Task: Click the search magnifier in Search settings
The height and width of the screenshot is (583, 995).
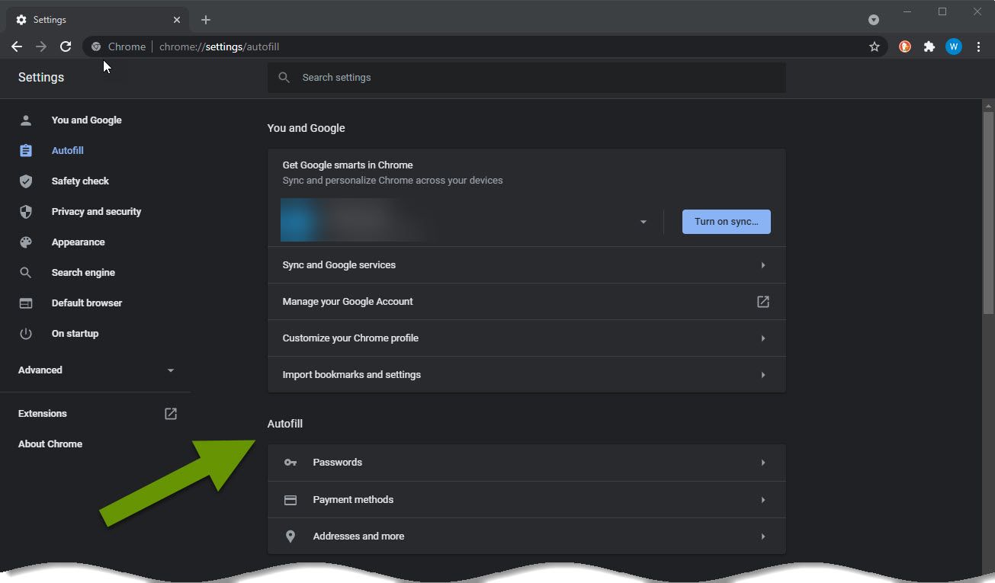Action: pos(284,78)
